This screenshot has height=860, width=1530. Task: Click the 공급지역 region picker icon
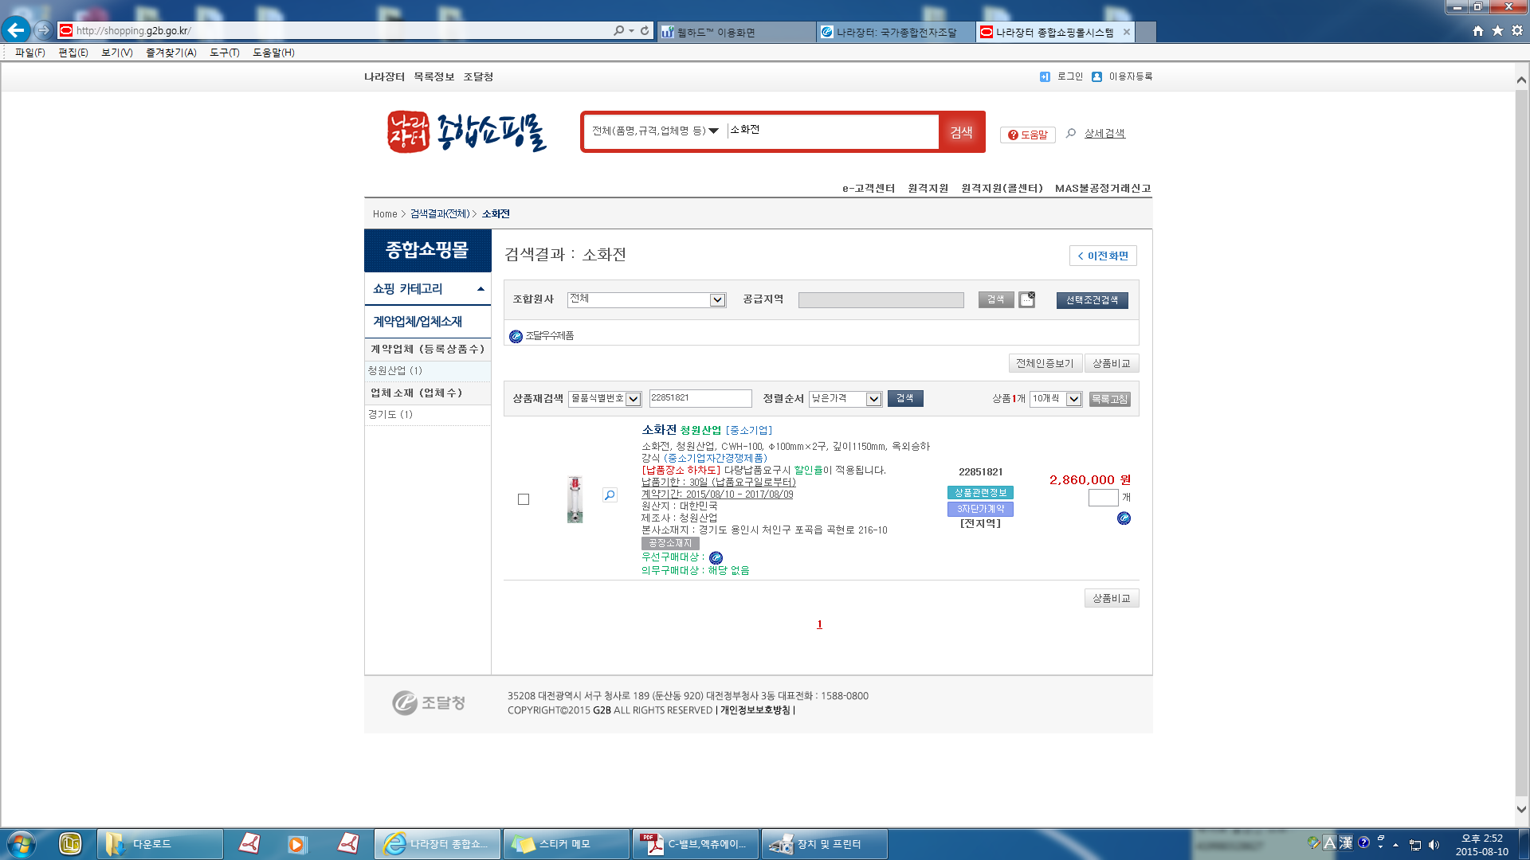point(1026,299)
